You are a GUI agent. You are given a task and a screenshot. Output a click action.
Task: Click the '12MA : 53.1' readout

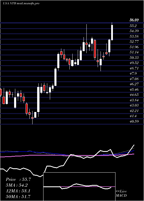(18, 191)
